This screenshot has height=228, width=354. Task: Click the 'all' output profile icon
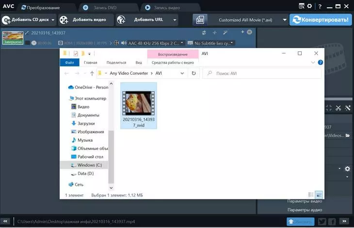[x=200, y=20]
